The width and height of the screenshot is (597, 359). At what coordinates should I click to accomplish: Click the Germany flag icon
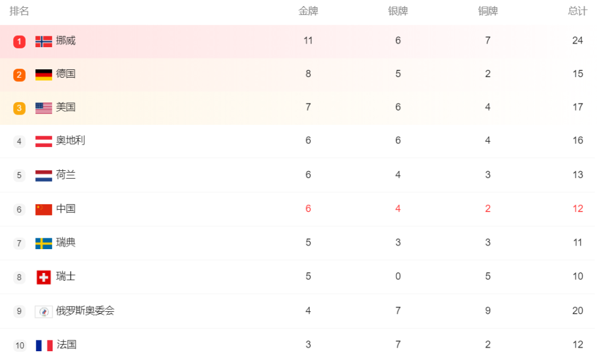44,75
